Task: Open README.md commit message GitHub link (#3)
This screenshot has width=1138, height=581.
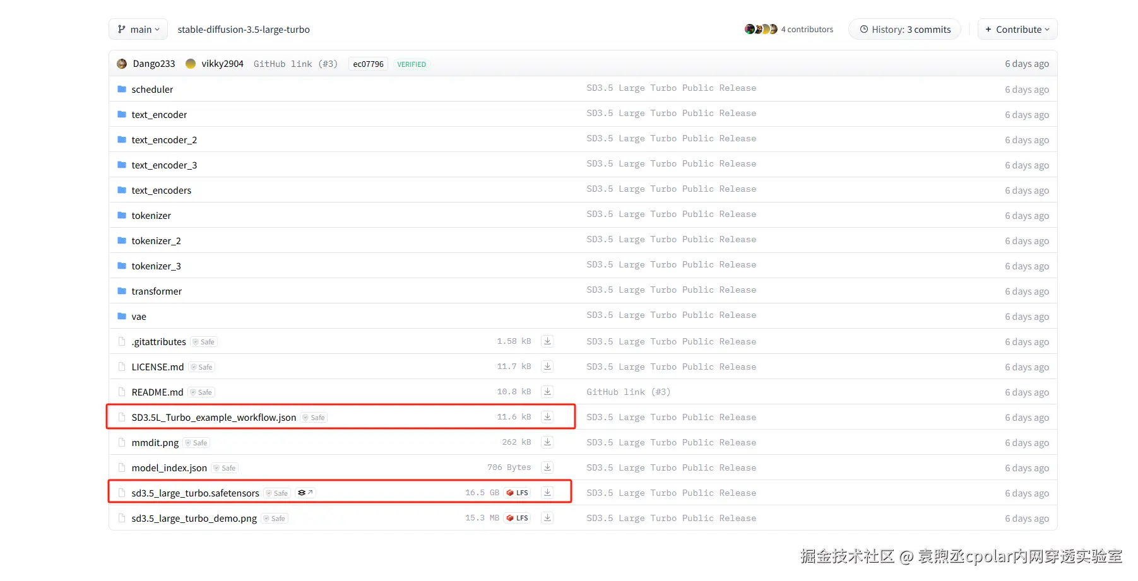Action: point(628,392)
